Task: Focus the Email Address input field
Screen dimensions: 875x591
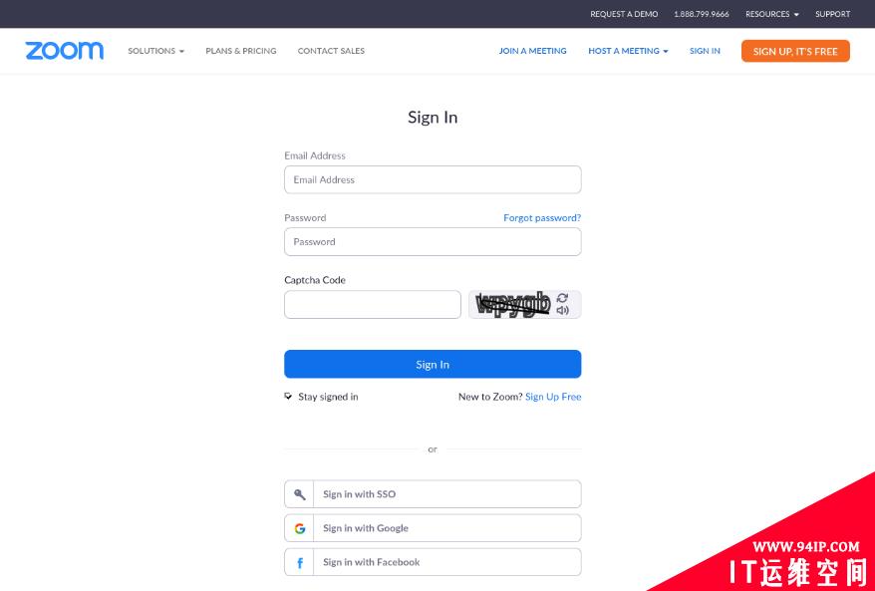Action: [433, 179]
